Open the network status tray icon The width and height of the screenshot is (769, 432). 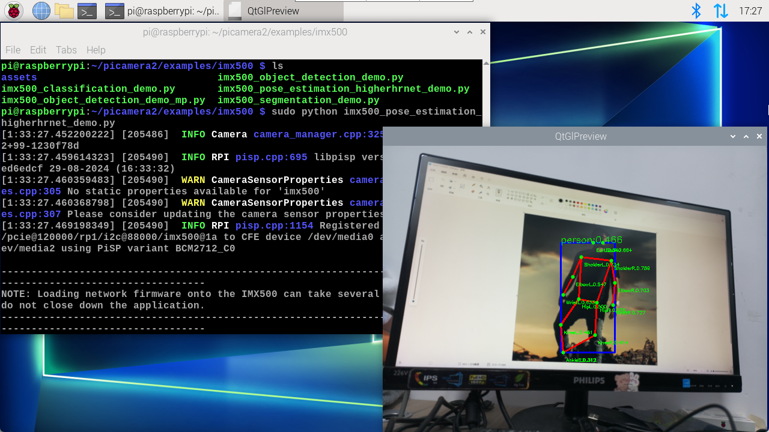[x=721, y=11]
